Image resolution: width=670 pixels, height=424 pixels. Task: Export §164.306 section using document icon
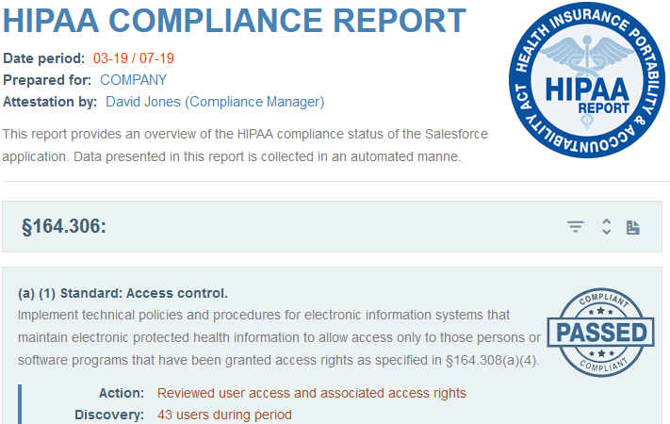(633, 227)
